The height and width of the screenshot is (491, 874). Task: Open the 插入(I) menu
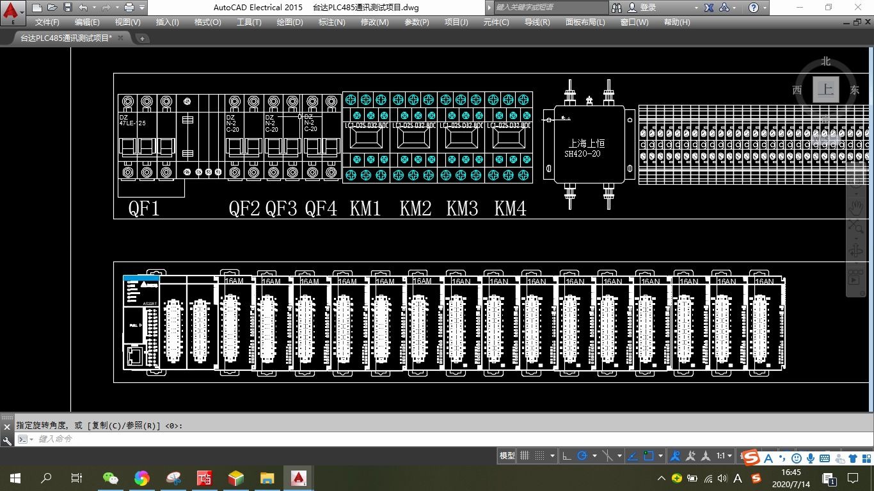coord(168,22)
